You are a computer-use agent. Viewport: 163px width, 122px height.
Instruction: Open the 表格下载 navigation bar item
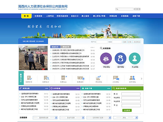click(x=136, y=16)
